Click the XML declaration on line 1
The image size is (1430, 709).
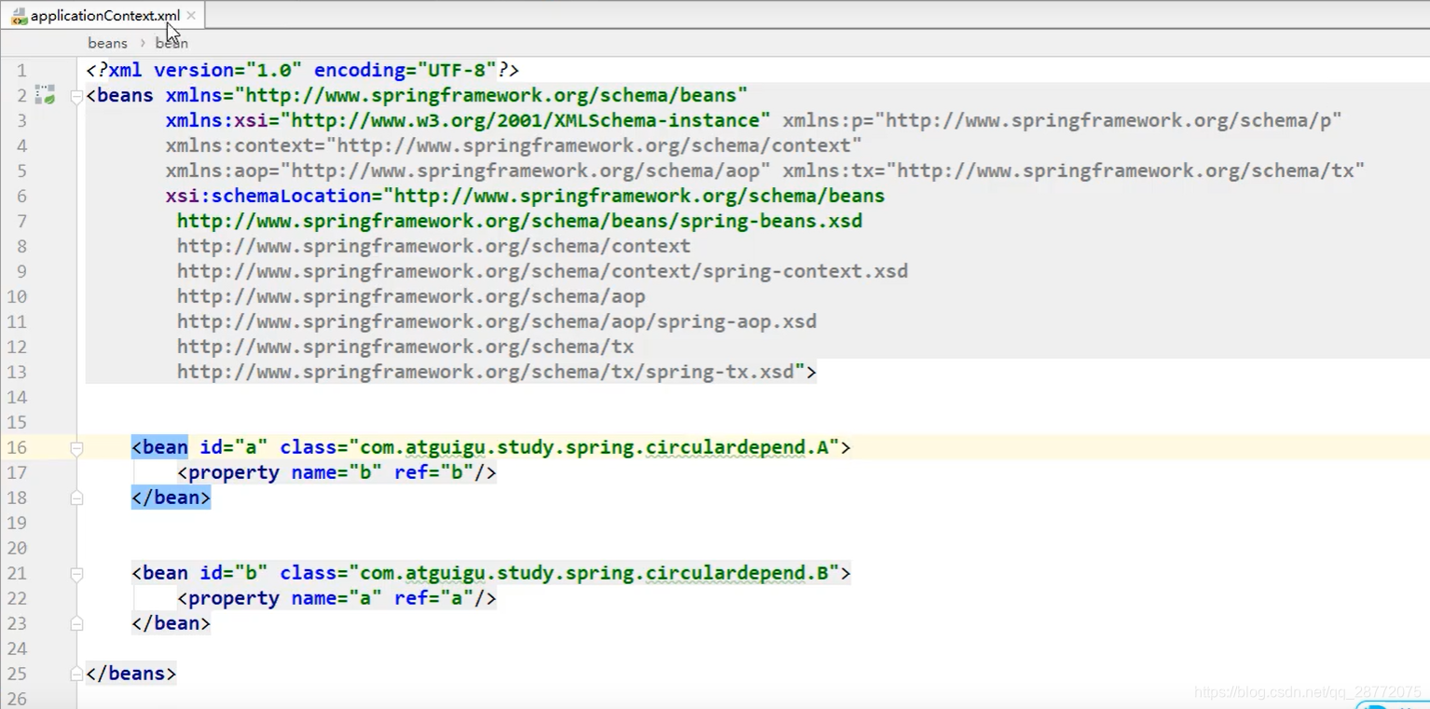click(302, 70)
